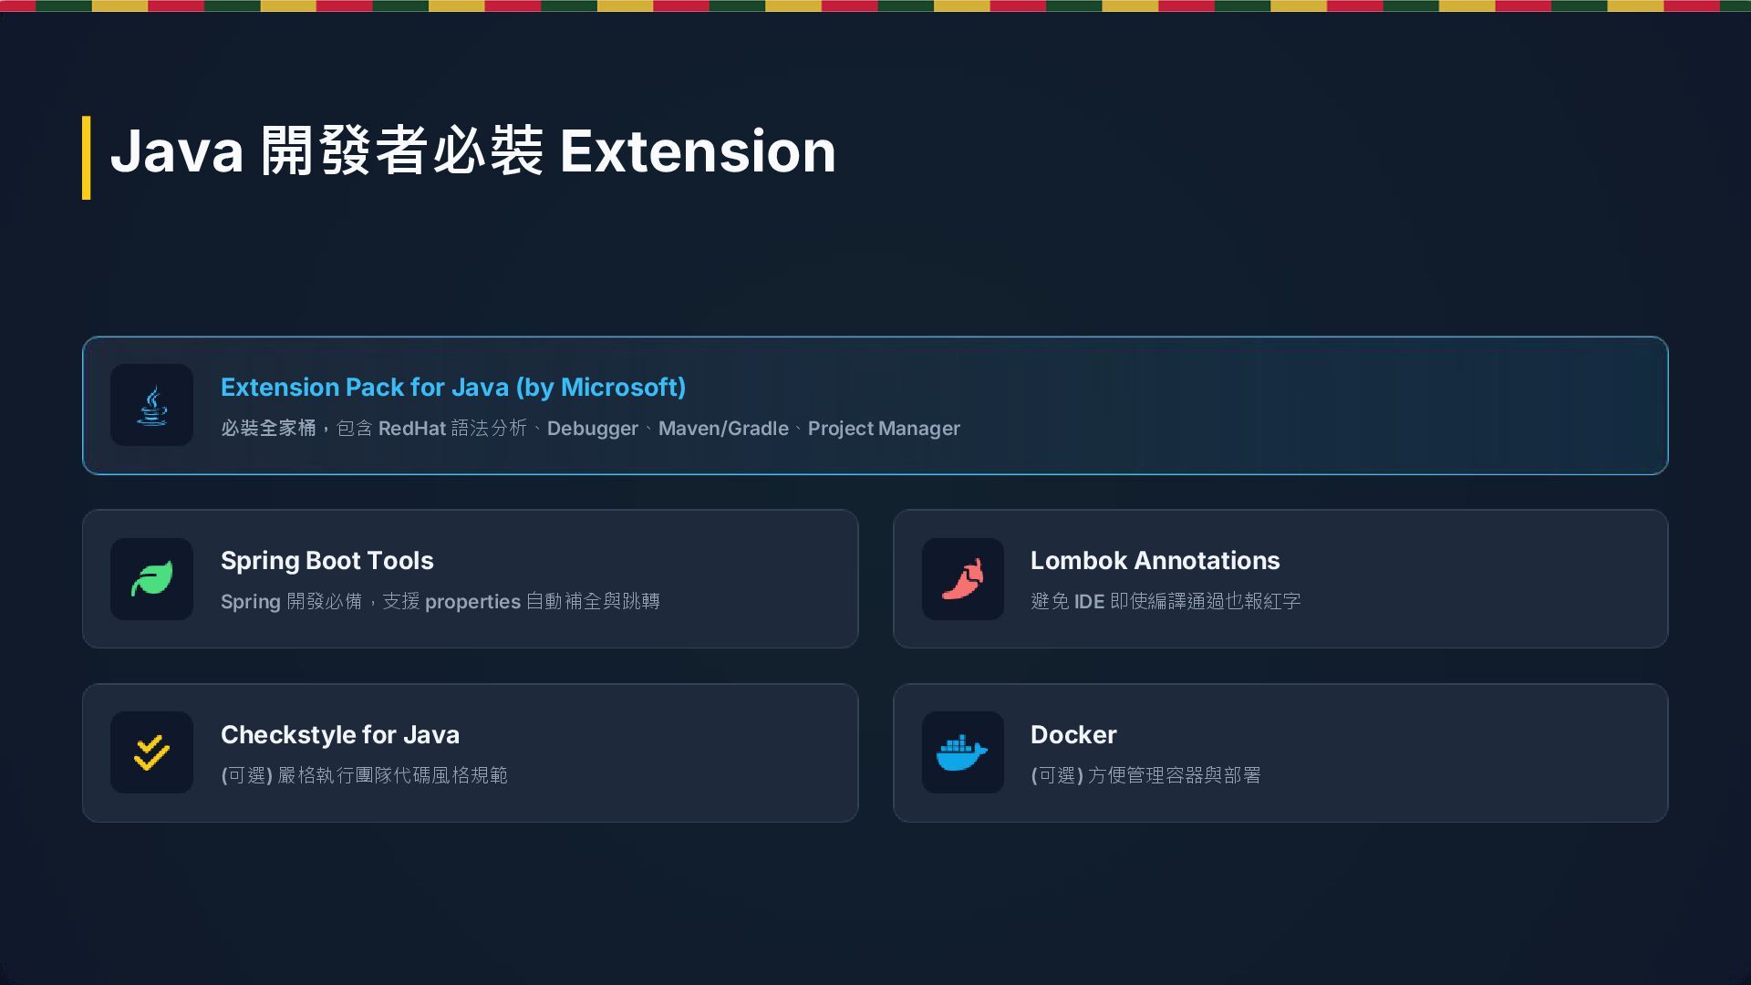Select the Spring Boot Tools heading
The image size is (1751, 985).
[x=326, y=560]
